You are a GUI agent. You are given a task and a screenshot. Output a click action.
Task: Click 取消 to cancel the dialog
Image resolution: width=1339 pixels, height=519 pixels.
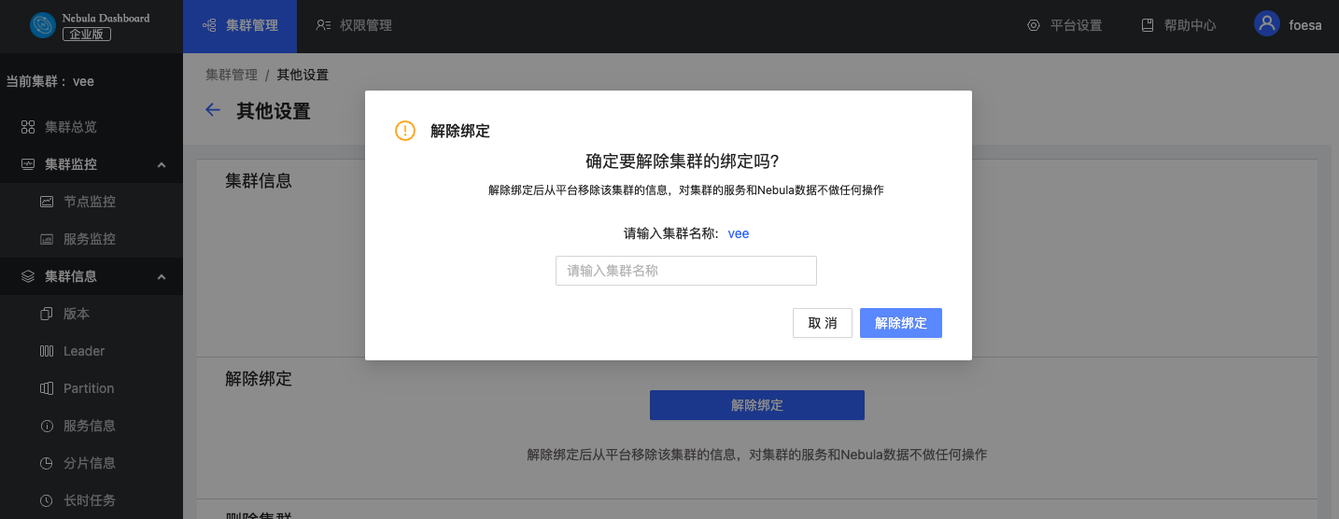(x=823, y=323)
